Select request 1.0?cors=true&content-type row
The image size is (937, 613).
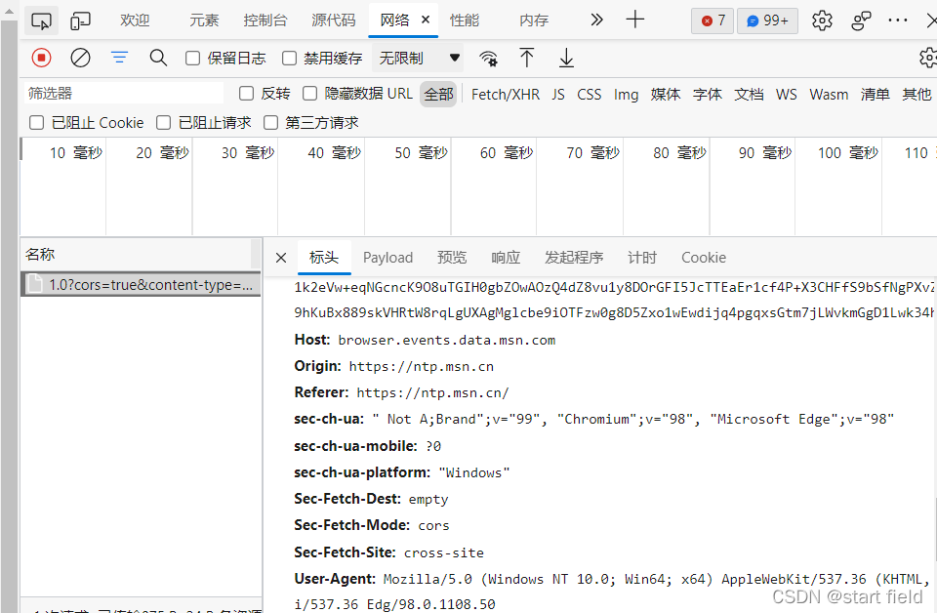click(x=141, y=284)
